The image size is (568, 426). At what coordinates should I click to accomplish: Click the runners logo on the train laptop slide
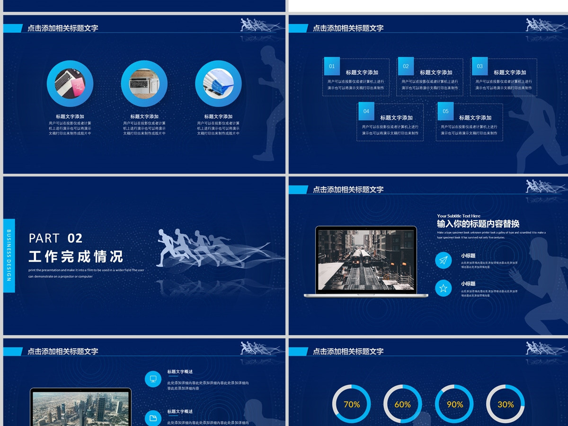click(547, 186)
